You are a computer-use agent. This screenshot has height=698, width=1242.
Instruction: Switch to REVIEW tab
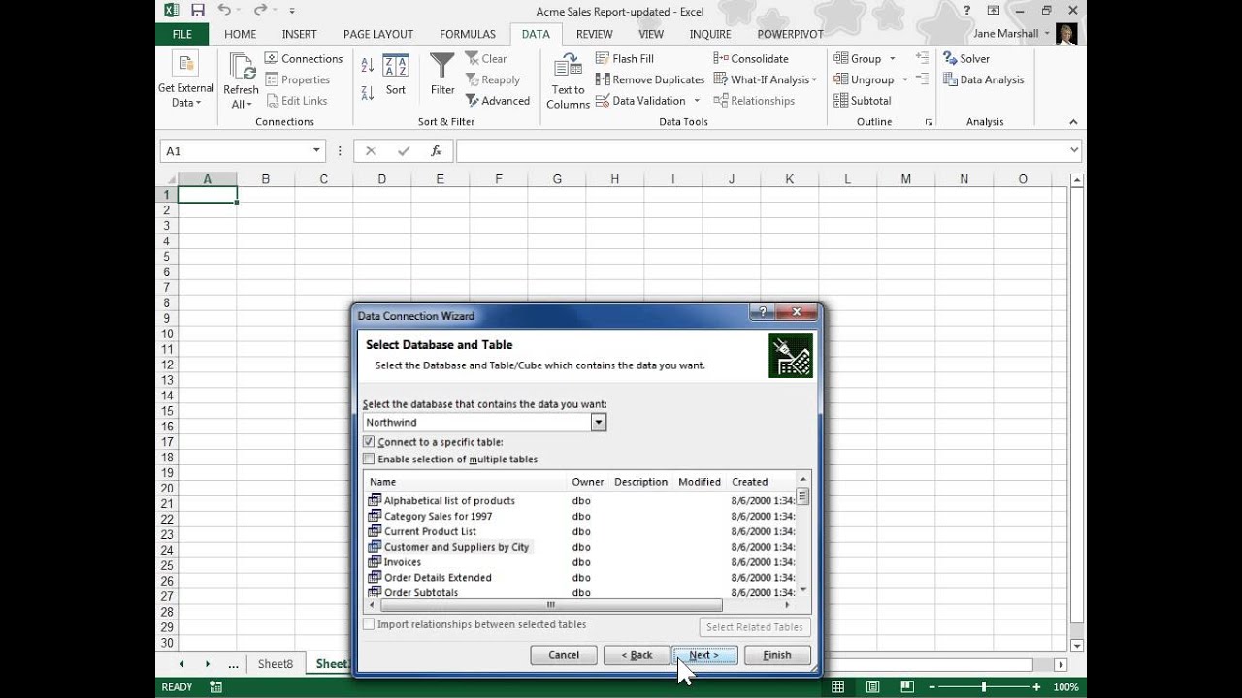click(594, 34)
